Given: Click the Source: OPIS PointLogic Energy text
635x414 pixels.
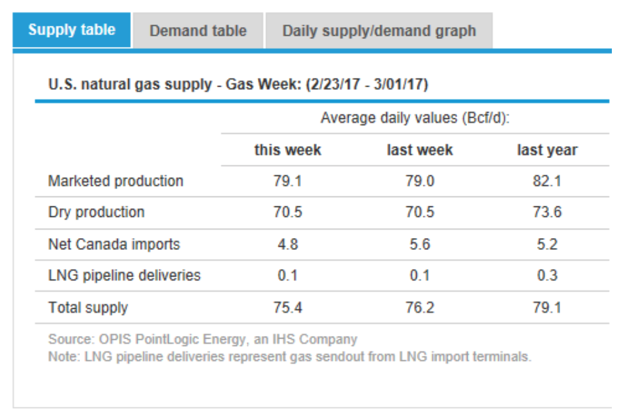Looking at the screenshot, I should pyautogui.click(x=202, y=340).
